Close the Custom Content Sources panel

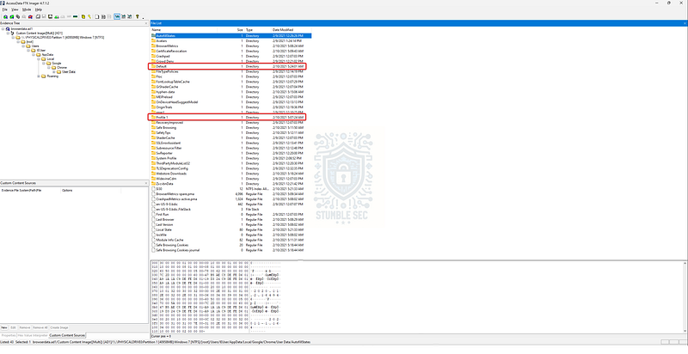tap(146, 183)
